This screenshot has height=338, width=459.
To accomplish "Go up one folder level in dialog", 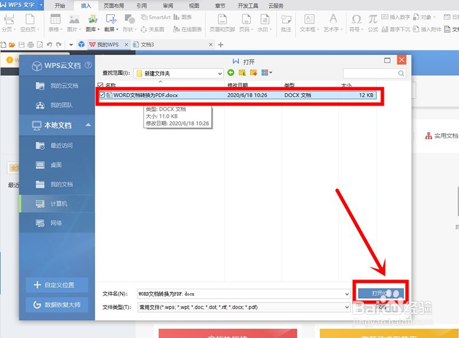I will [242, 72].
